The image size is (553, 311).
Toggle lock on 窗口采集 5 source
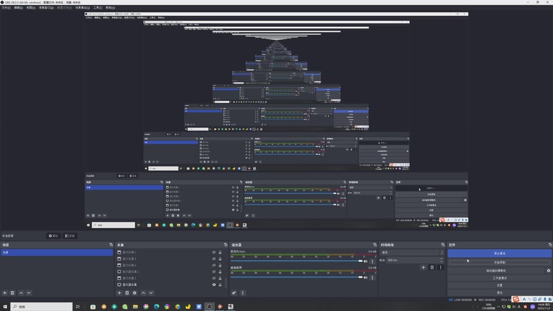coord(220,252)
